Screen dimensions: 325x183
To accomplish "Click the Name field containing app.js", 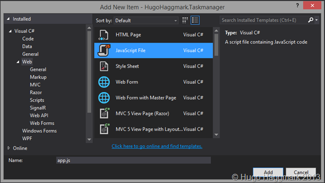I will (x=134, y=160).
